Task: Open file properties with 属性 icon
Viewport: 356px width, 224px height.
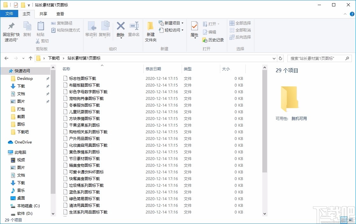Action: point(194,30)
